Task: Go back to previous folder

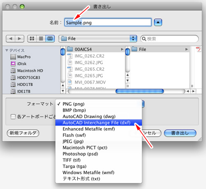Action: pos(11,39)
